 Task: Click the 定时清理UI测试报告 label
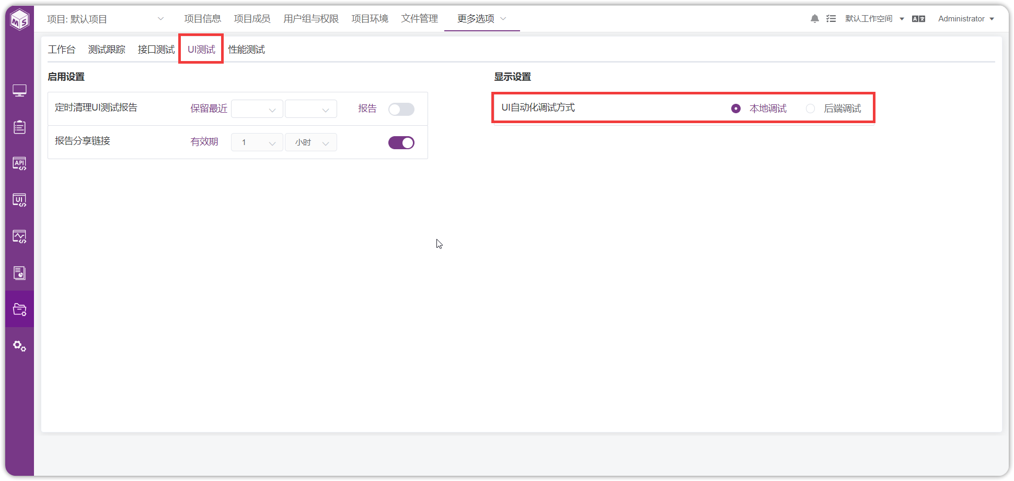pyautogui.click(x=96, y=107)
